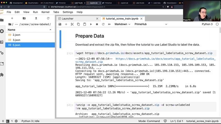Paste cells from clipboard icon
This screenshot has height=124, width=221.
point(85,24)
